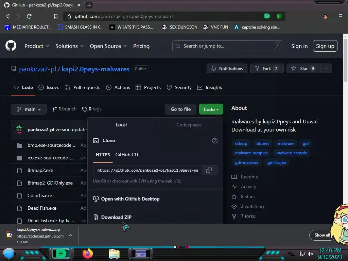
Task: Select the GitHub CLI clone option
Action: (126, 155)
